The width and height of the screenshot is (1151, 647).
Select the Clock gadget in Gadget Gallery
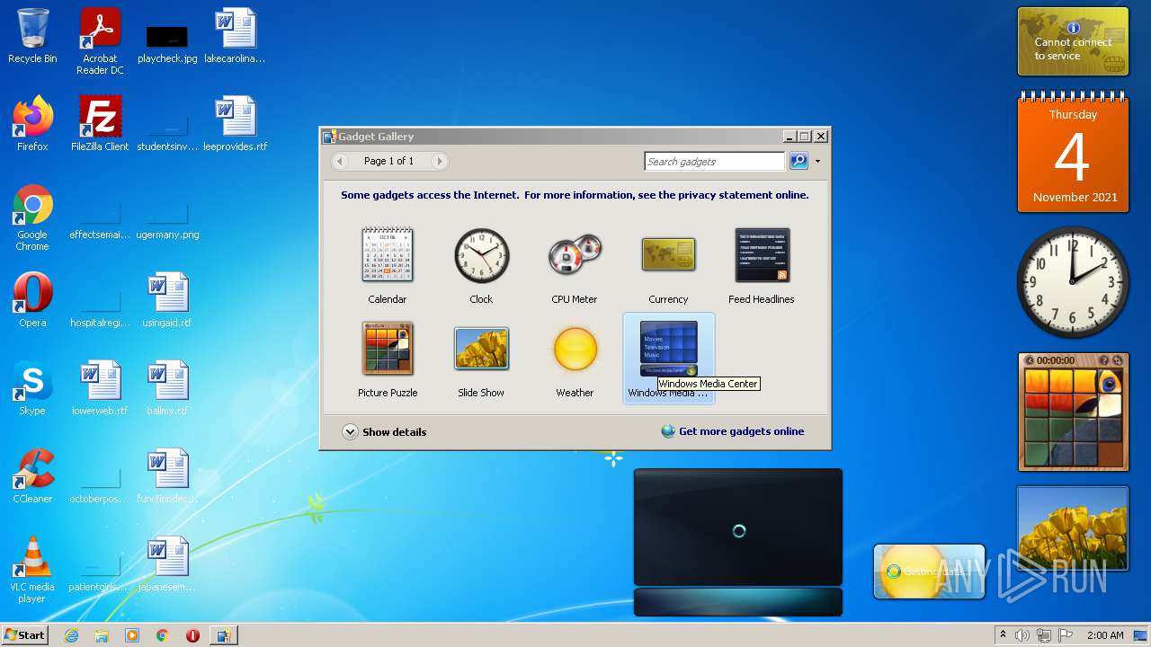[481, 265]
